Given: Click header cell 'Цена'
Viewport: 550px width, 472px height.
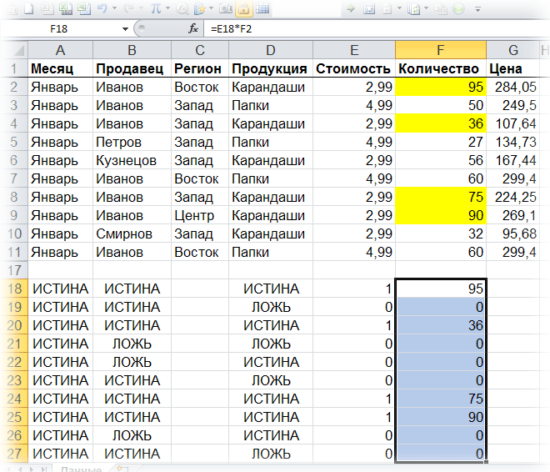Looking at the screenshot, I should (512, 68).
